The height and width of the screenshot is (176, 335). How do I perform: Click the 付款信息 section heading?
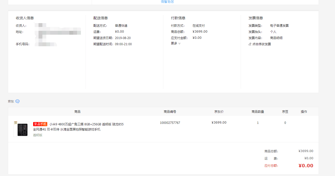click(x=178, y=18)
